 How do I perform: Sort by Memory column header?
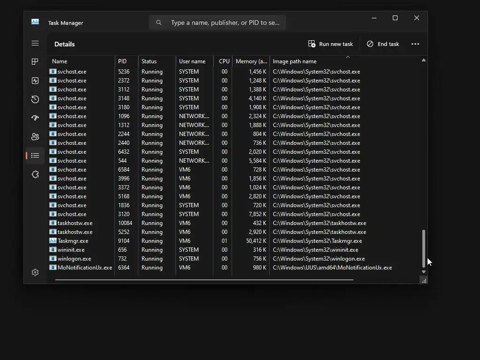251,61
